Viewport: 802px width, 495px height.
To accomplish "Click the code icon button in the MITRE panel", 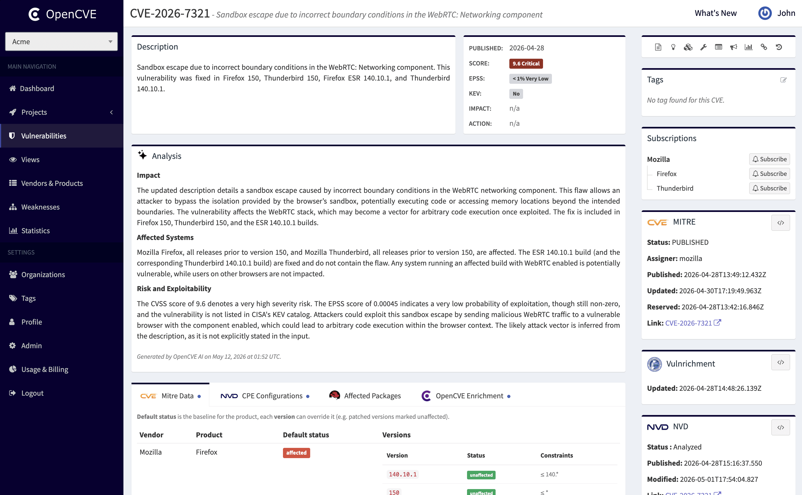I will (x=780, y=223).
